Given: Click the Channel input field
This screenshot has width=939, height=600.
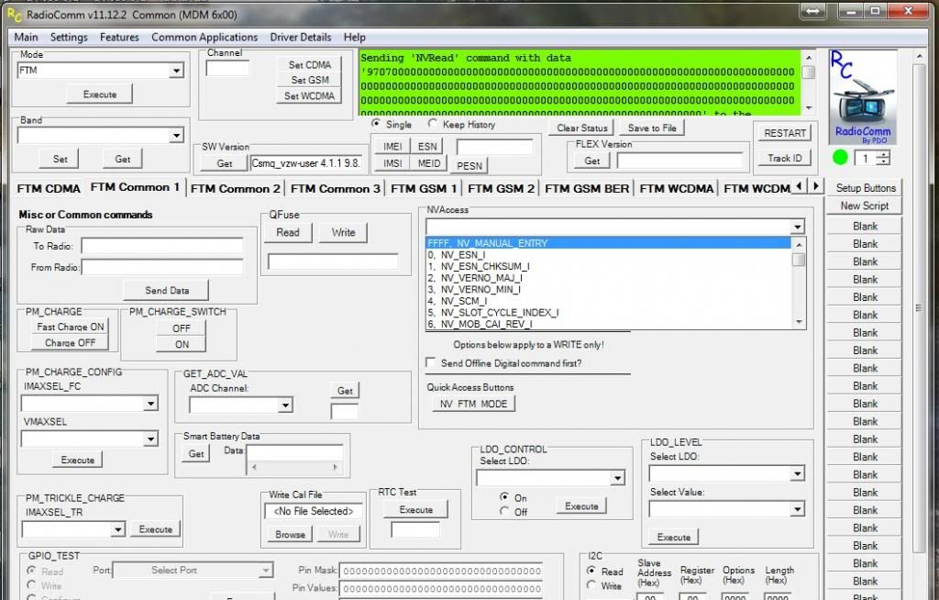Looking at the screenshot, I should pyautogui.click(x=227, y=68).
